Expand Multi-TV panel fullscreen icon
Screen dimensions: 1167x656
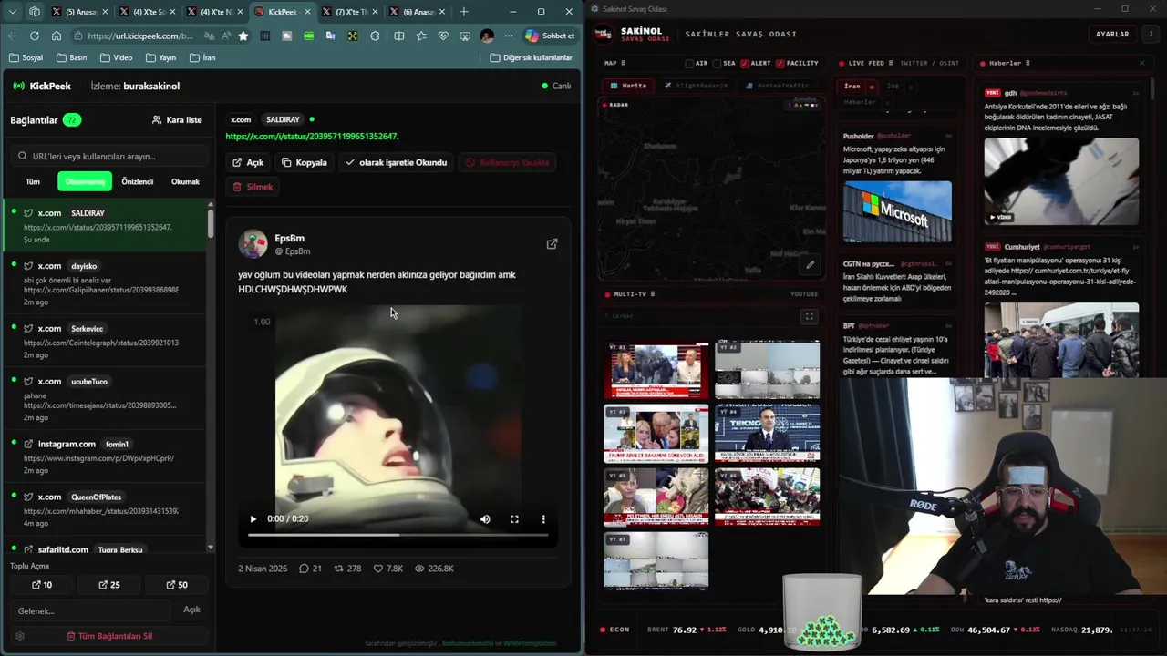(809, 316)
